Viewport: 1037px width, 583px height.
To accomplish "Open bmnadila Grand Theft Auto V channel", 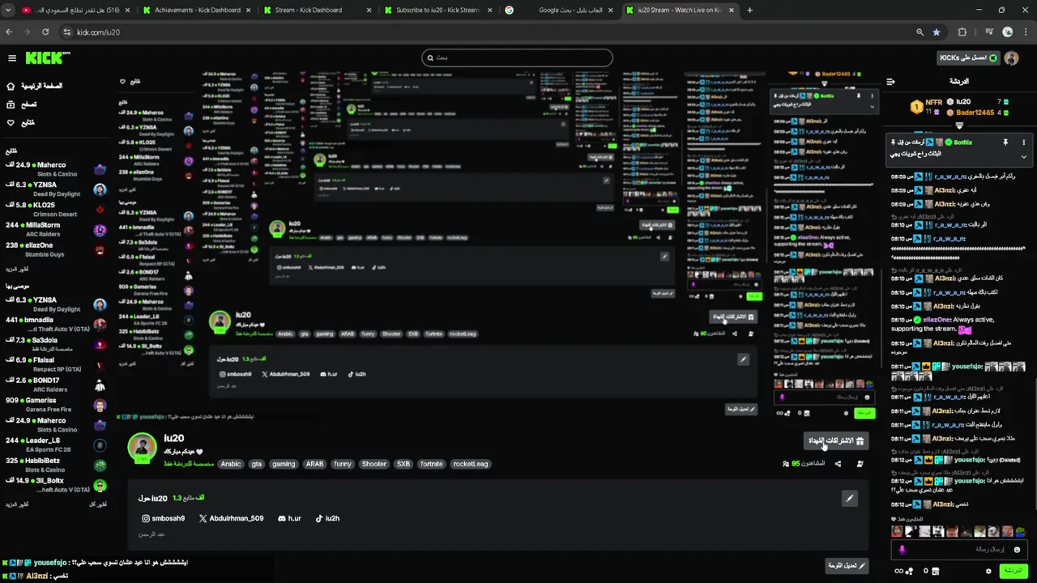I will 55,324.
